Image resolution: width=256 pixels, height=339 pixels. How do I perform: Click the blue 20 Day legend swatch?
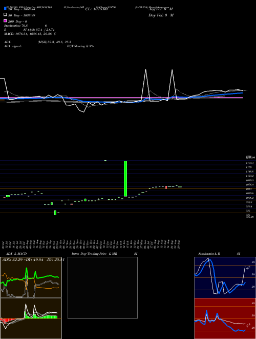(5, 8)
